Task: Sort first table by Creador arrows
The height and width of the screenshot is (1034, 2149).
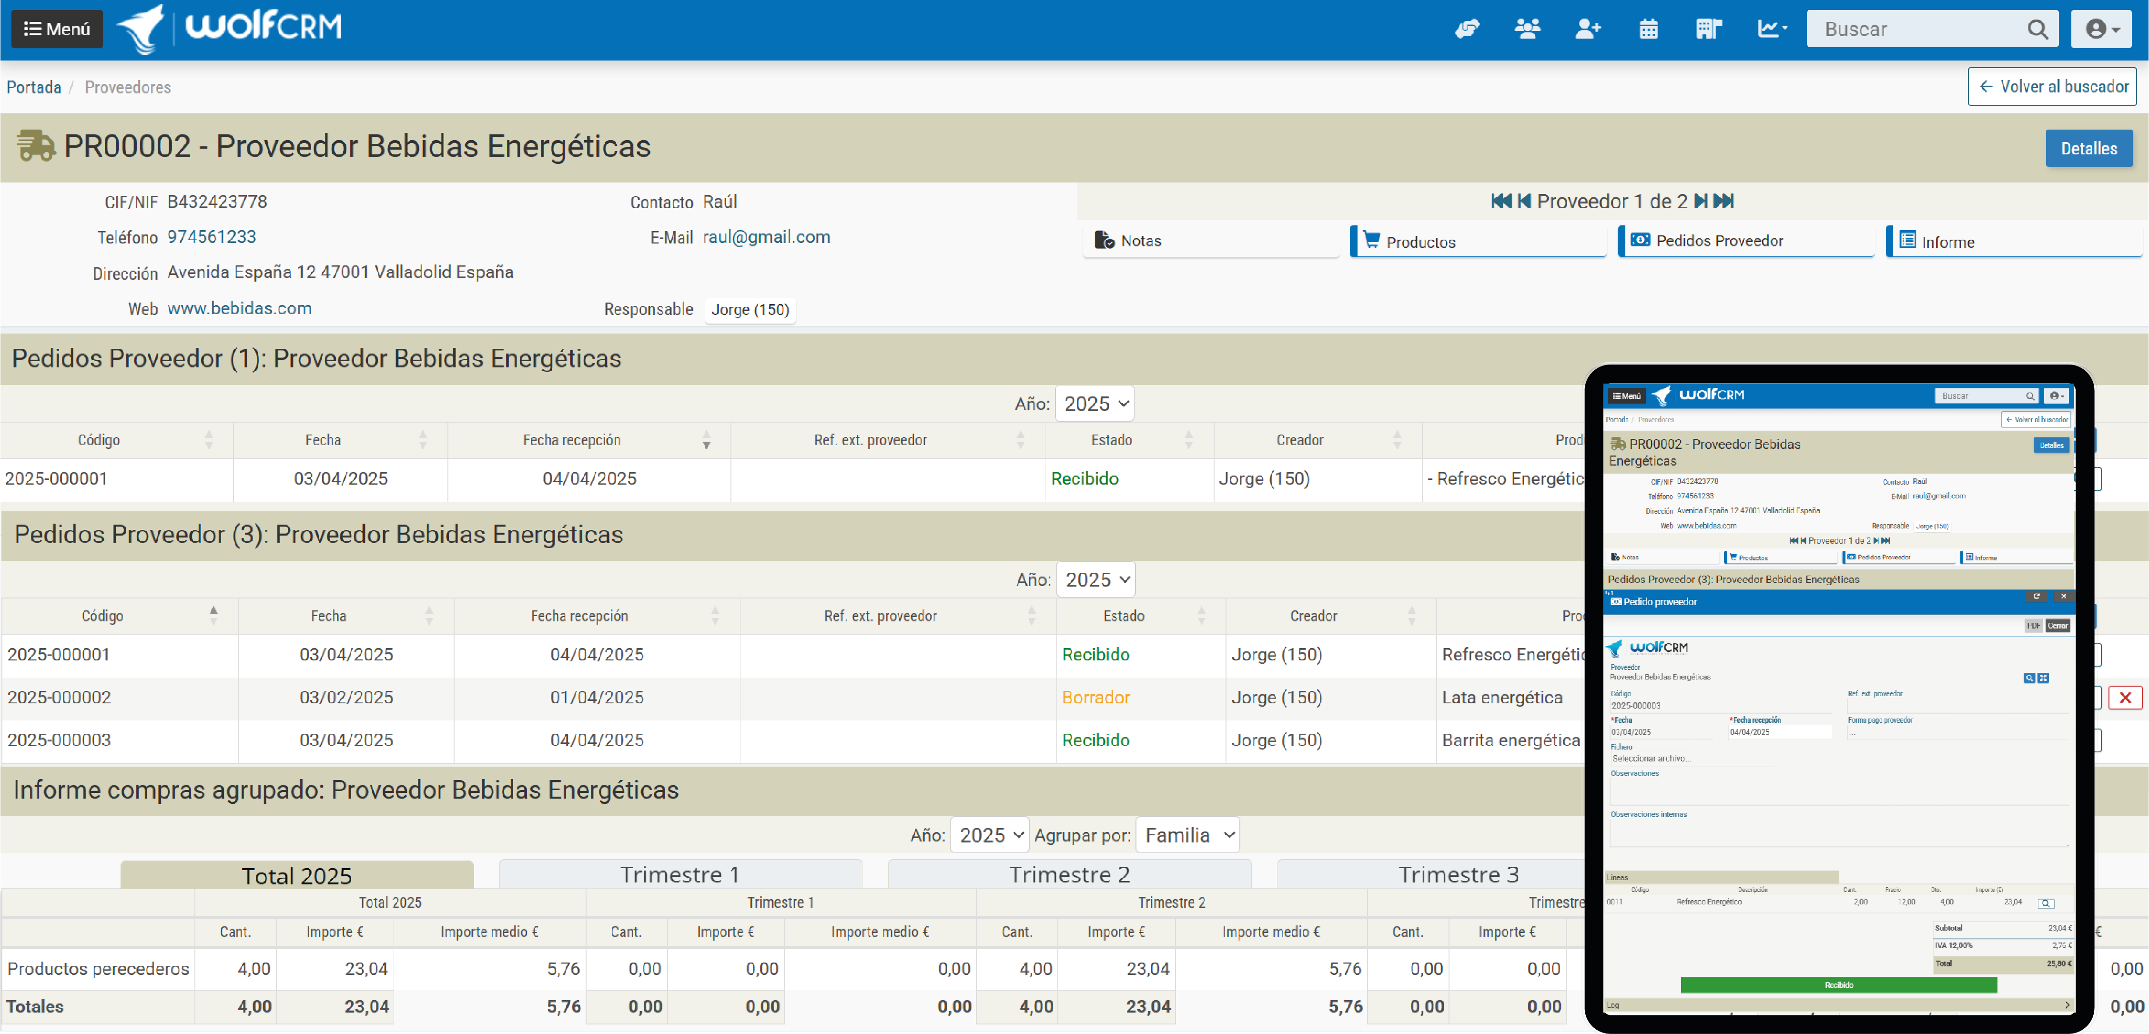Action: pyautogui.click(x=1398, y=440)
